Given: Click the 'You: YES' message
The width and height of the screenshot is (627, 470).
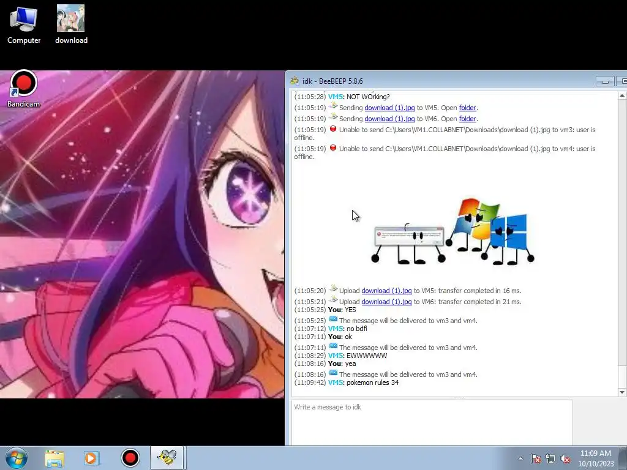Looking at the screenshot, I should click(342, 310).
